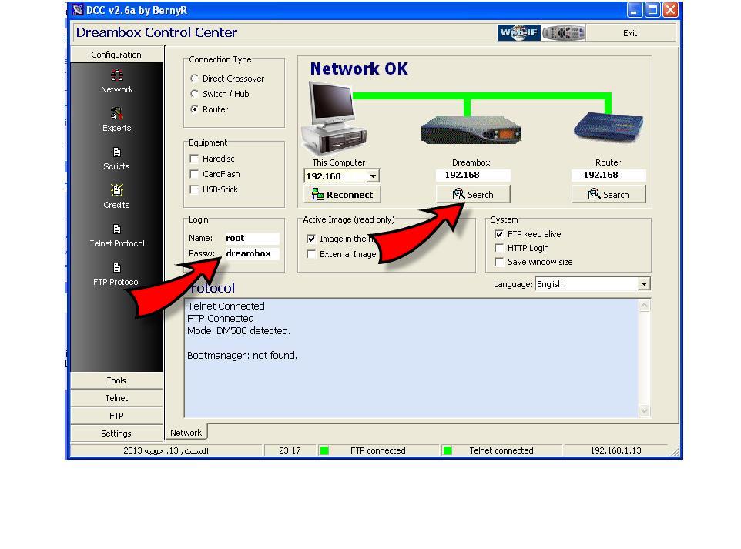
Task: Select Switch / Hub connection type
Action: pos(194,94)
